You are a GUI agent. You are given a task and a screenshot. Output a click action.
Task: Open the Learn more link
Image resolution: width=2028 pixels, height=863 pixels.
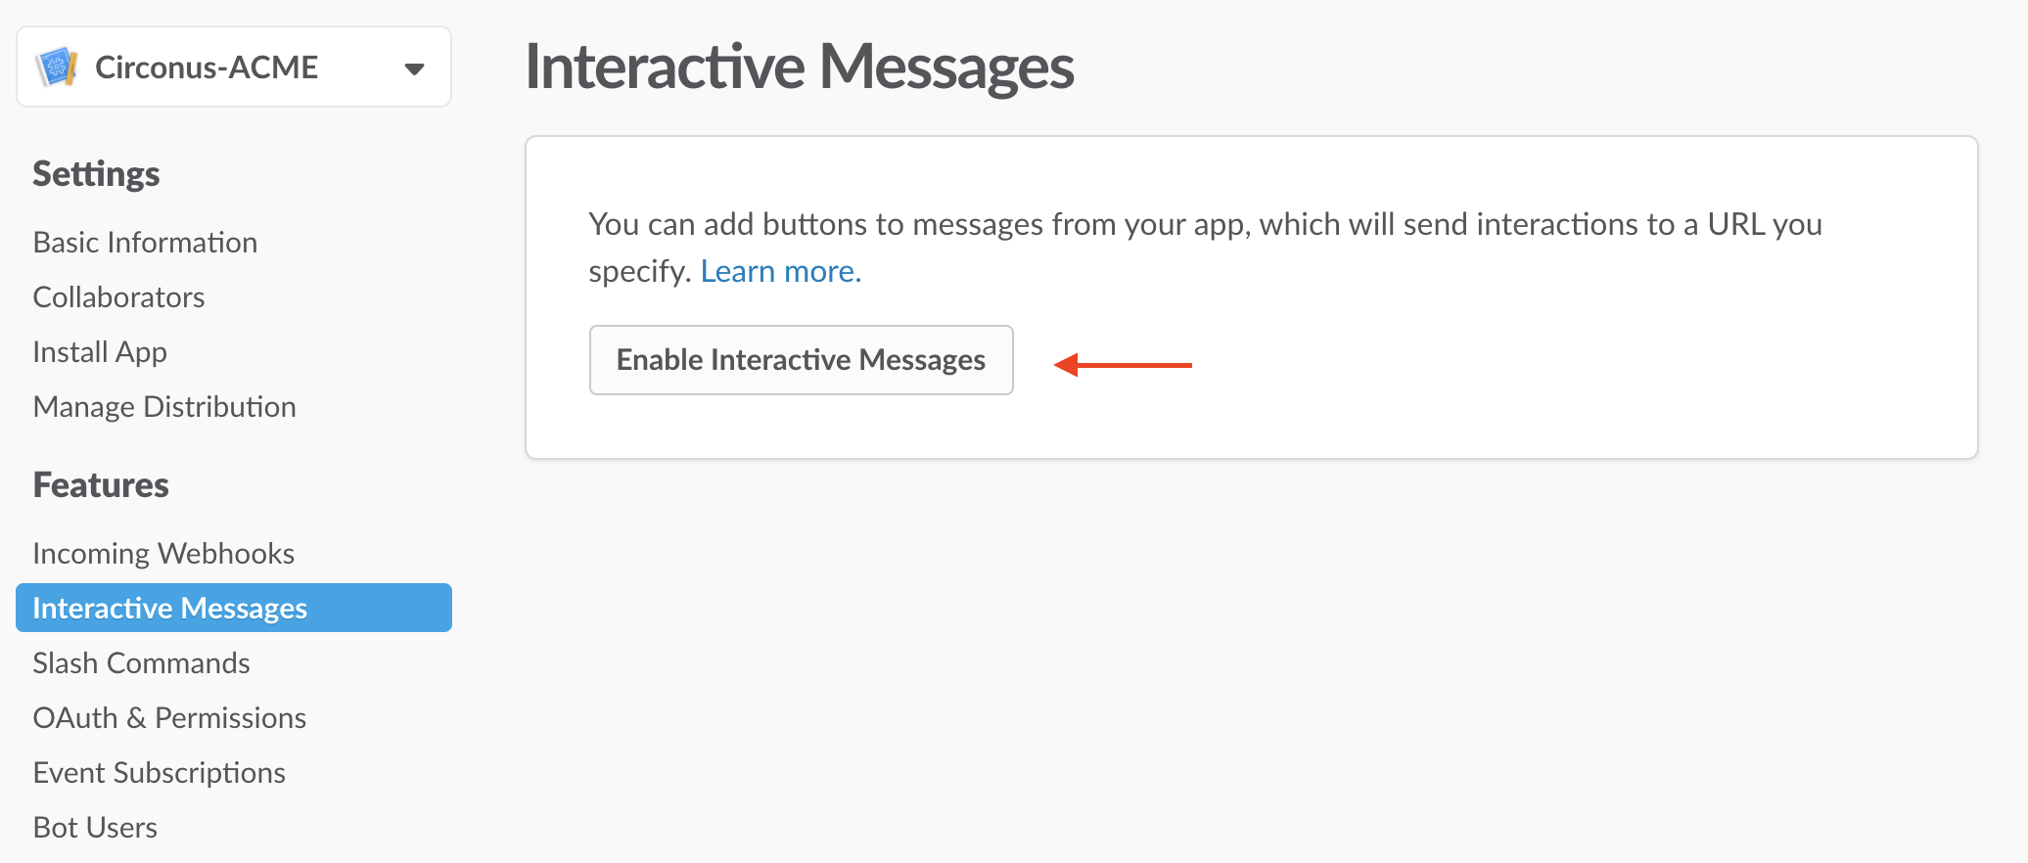779,271
